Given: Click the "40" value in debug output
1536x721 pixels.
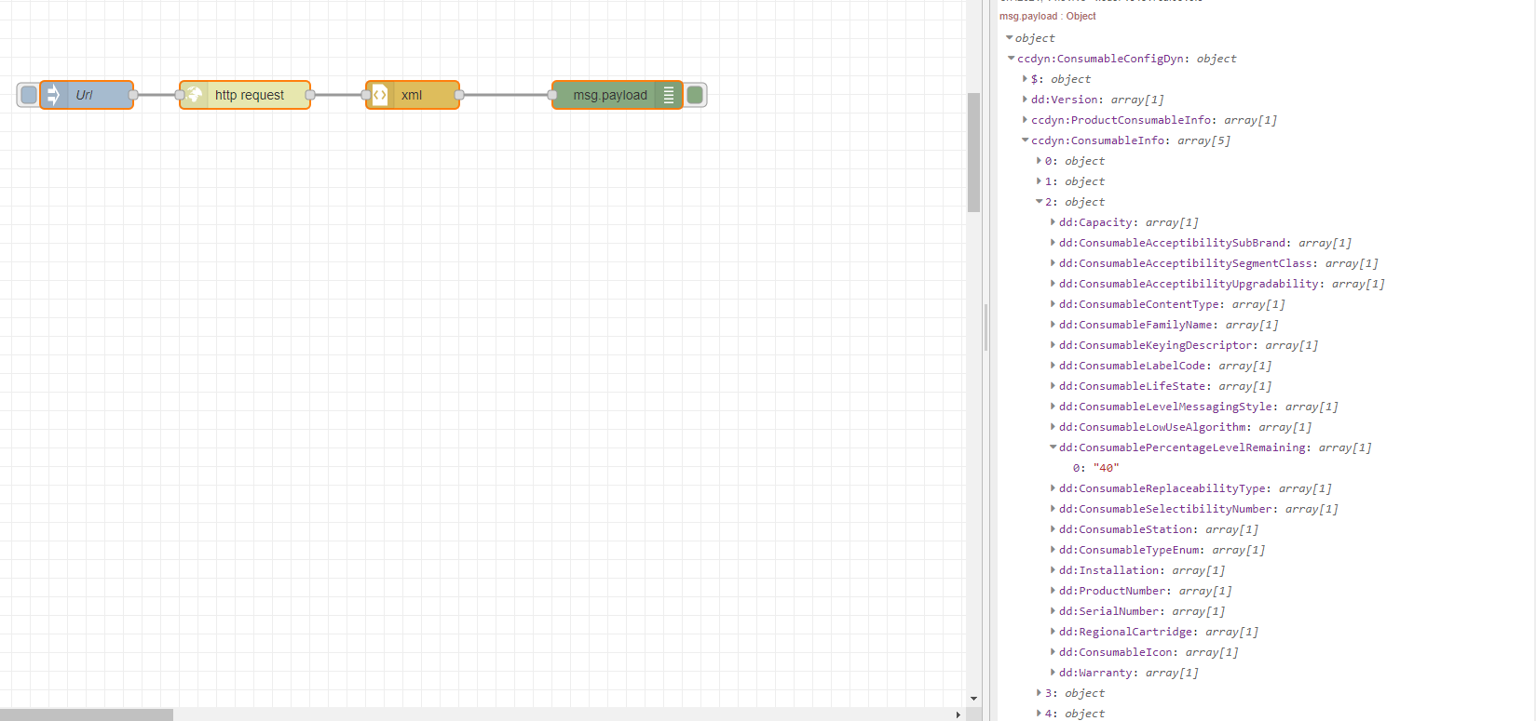Looking at the screenshot, I should pyautogui.click(x=1106, y=468).
